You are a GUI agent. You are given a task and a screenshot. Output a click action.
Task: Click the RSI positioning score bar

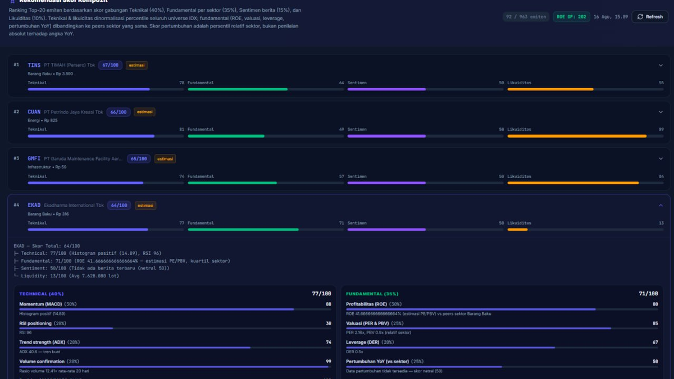[x=175, y=328]
